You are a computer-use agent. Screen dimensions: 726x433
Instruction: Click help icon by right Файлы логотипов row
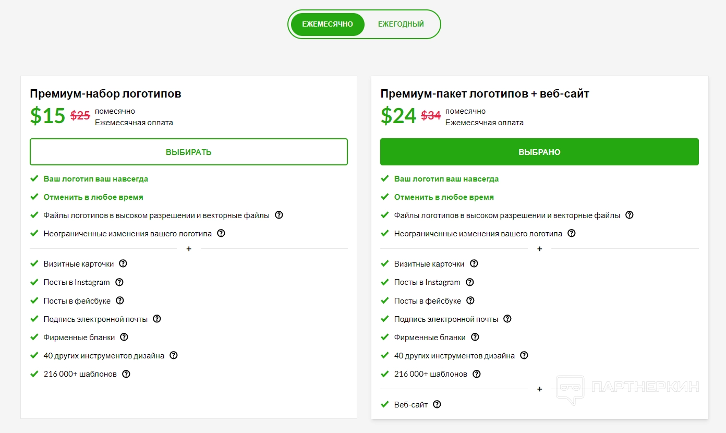(x=630, y=215)
